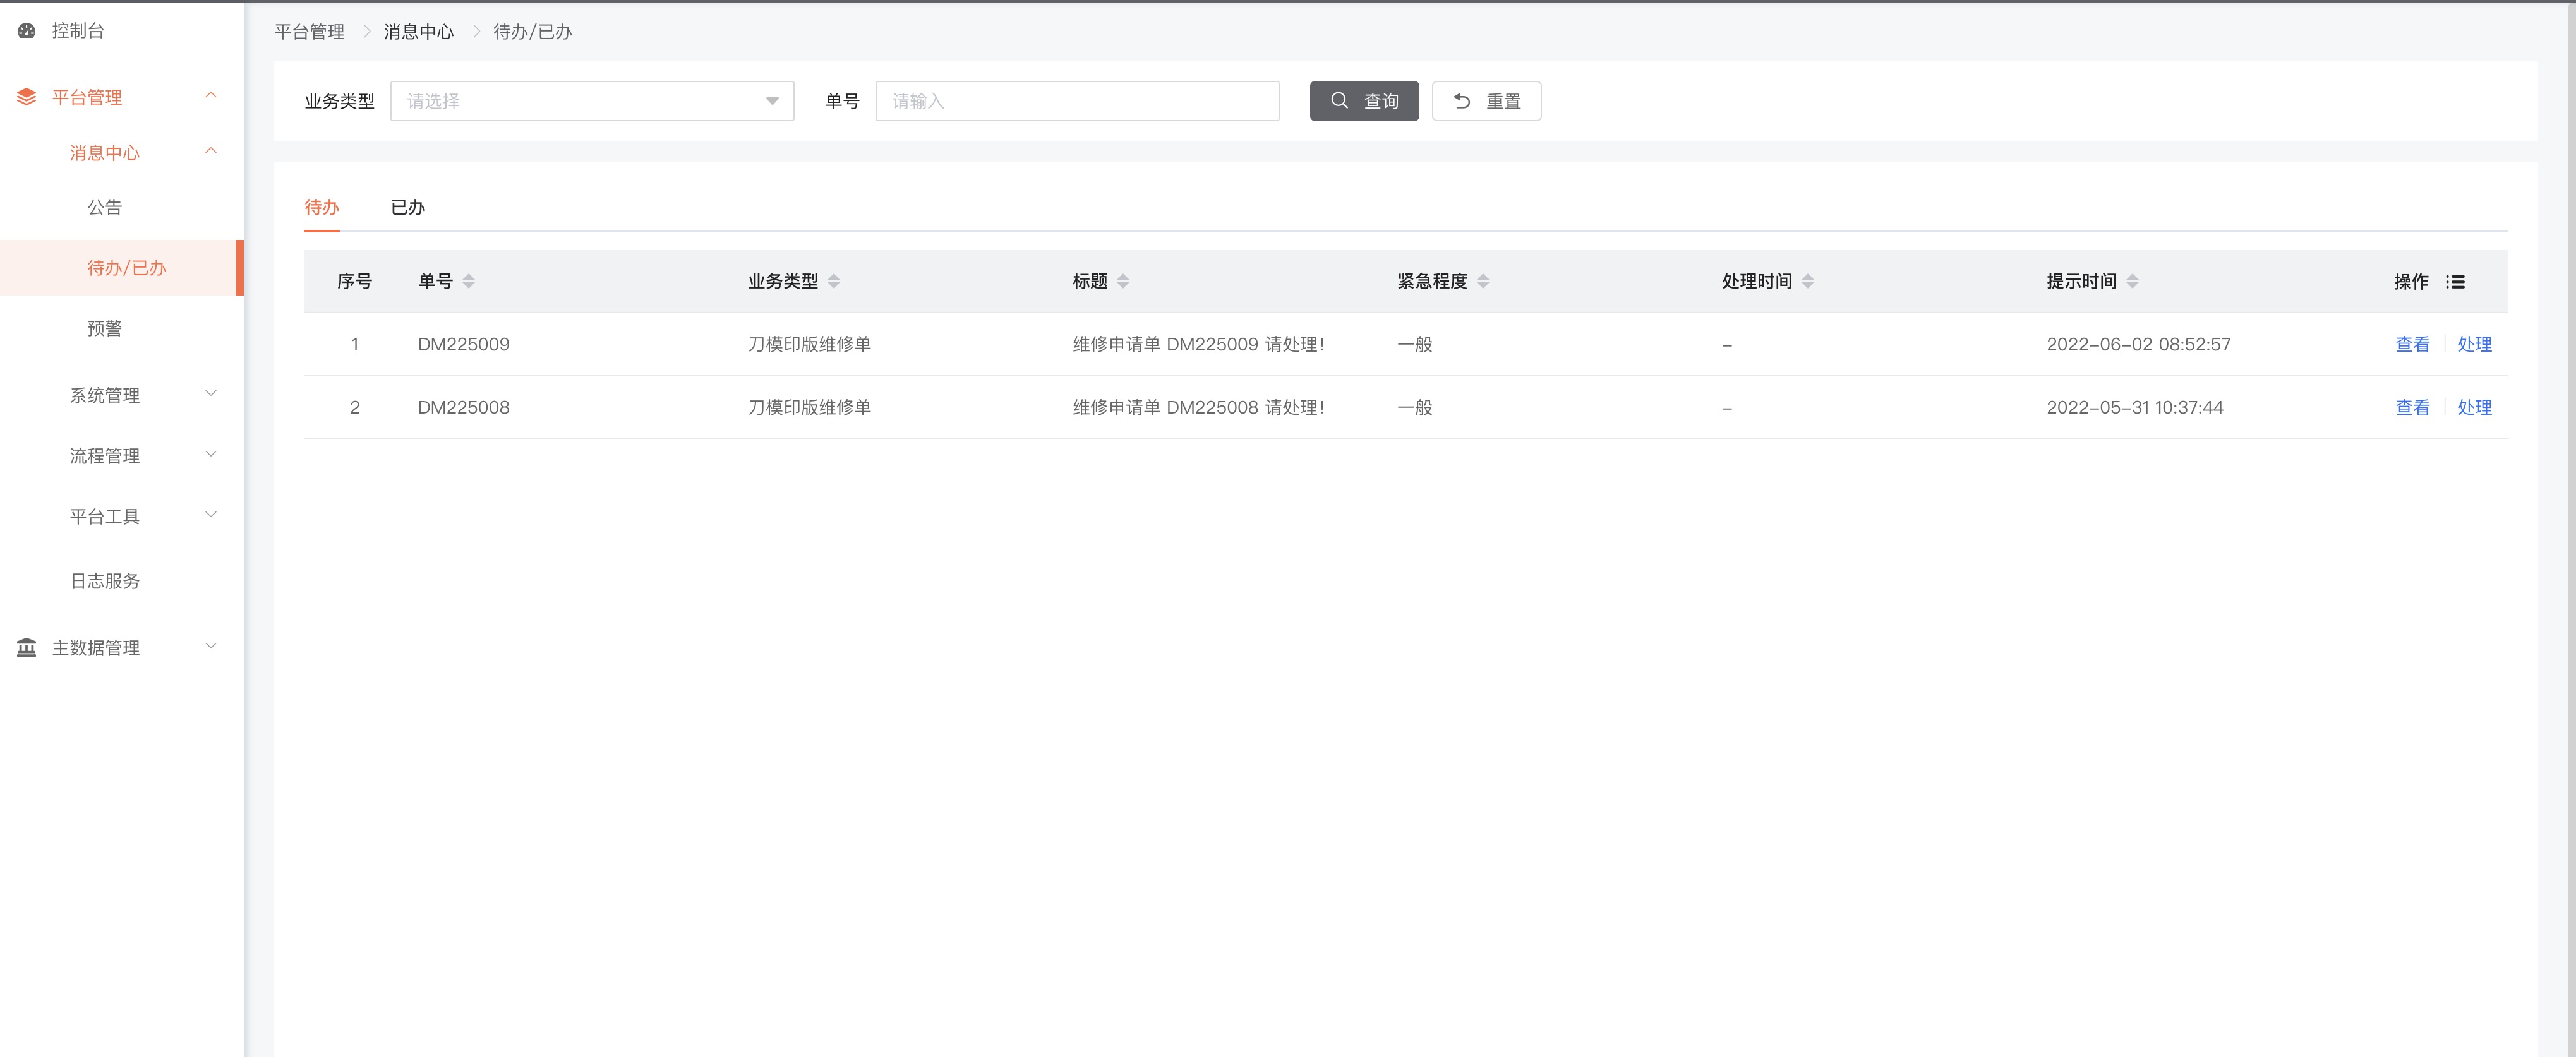Sort by 业务类型 column arrows
This screenshot has height=1057, width=2576.
pyautogui.click(x=834, y=282)
